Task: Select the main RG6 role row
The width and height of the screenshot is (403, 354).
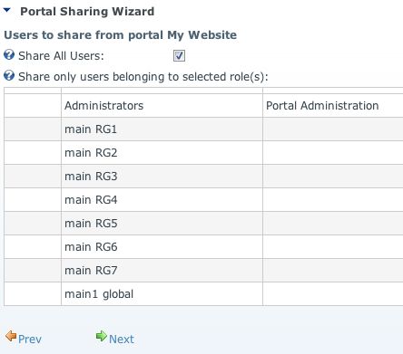Action: click(203, 247)
